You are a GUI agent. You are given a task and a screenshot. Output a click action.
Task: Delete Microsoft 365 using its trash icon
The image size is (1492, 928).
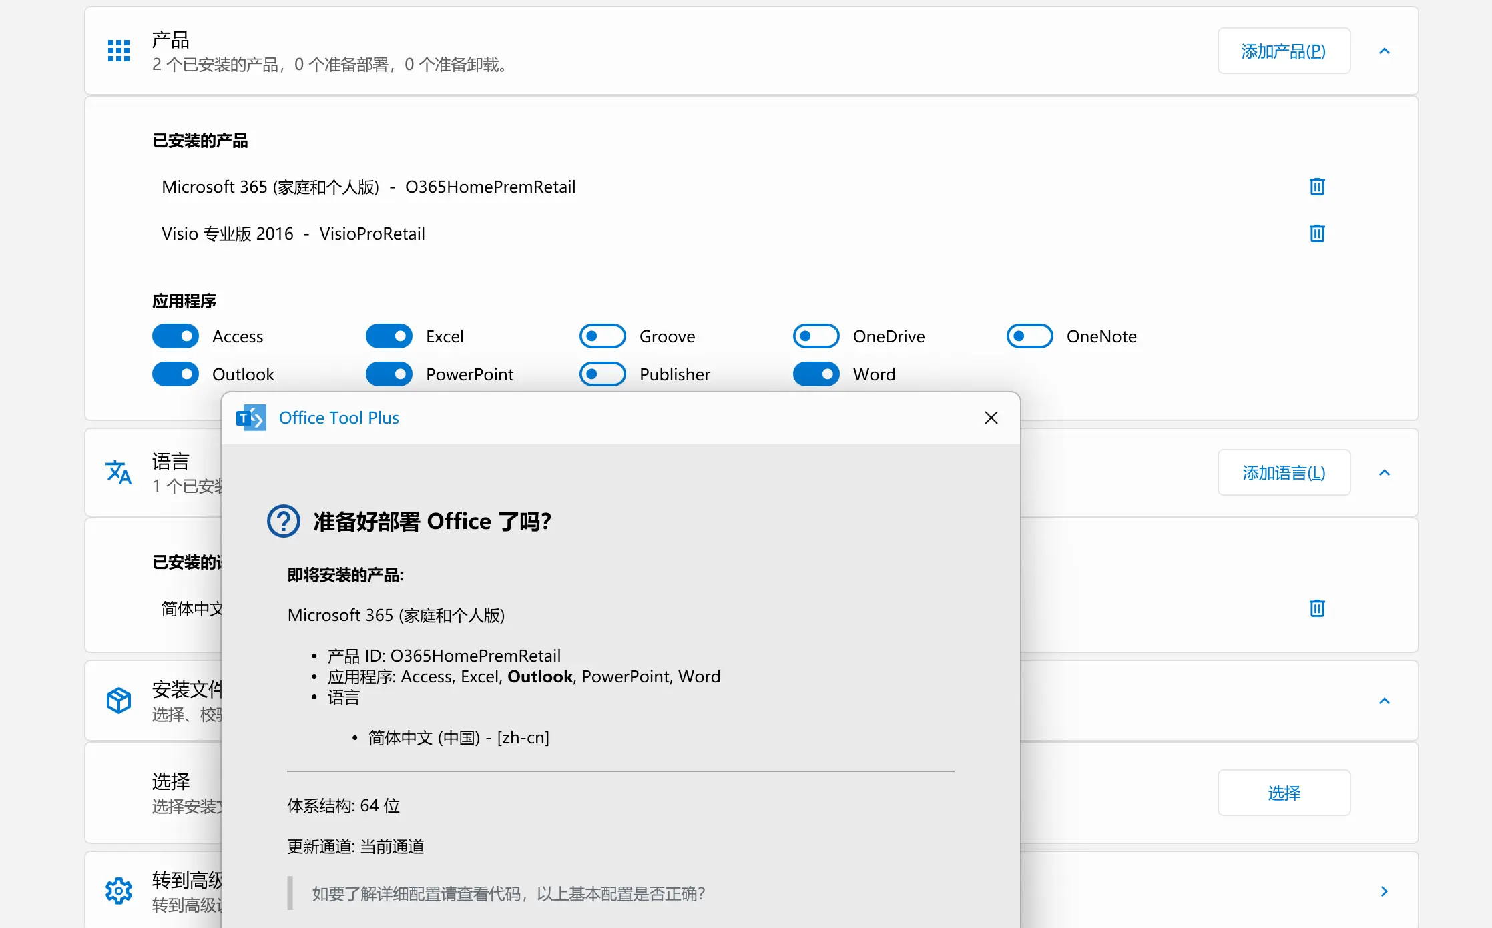click(1316, 187)
